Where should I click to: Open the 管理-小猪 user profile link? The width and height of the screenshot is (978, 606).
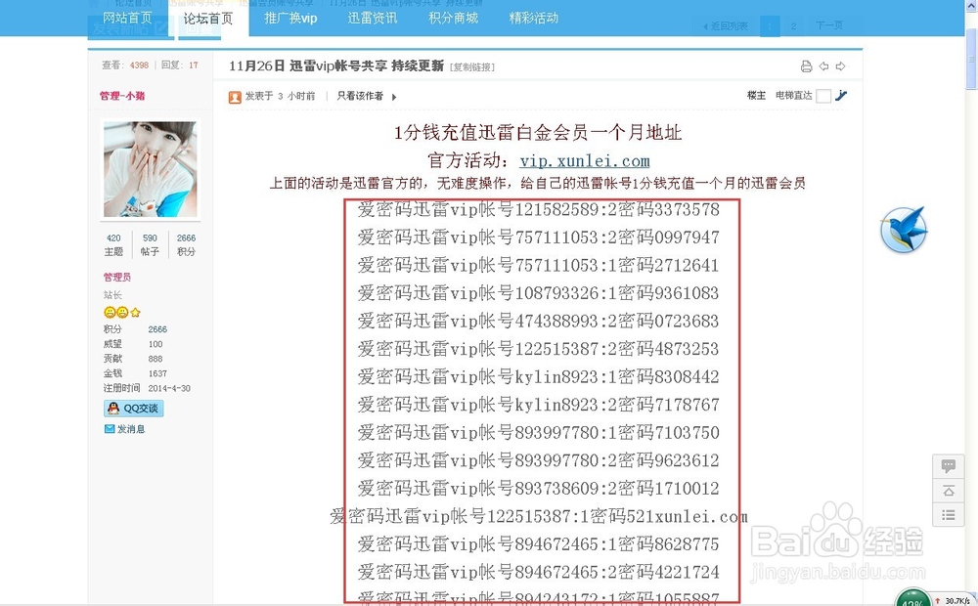point(122,96)
